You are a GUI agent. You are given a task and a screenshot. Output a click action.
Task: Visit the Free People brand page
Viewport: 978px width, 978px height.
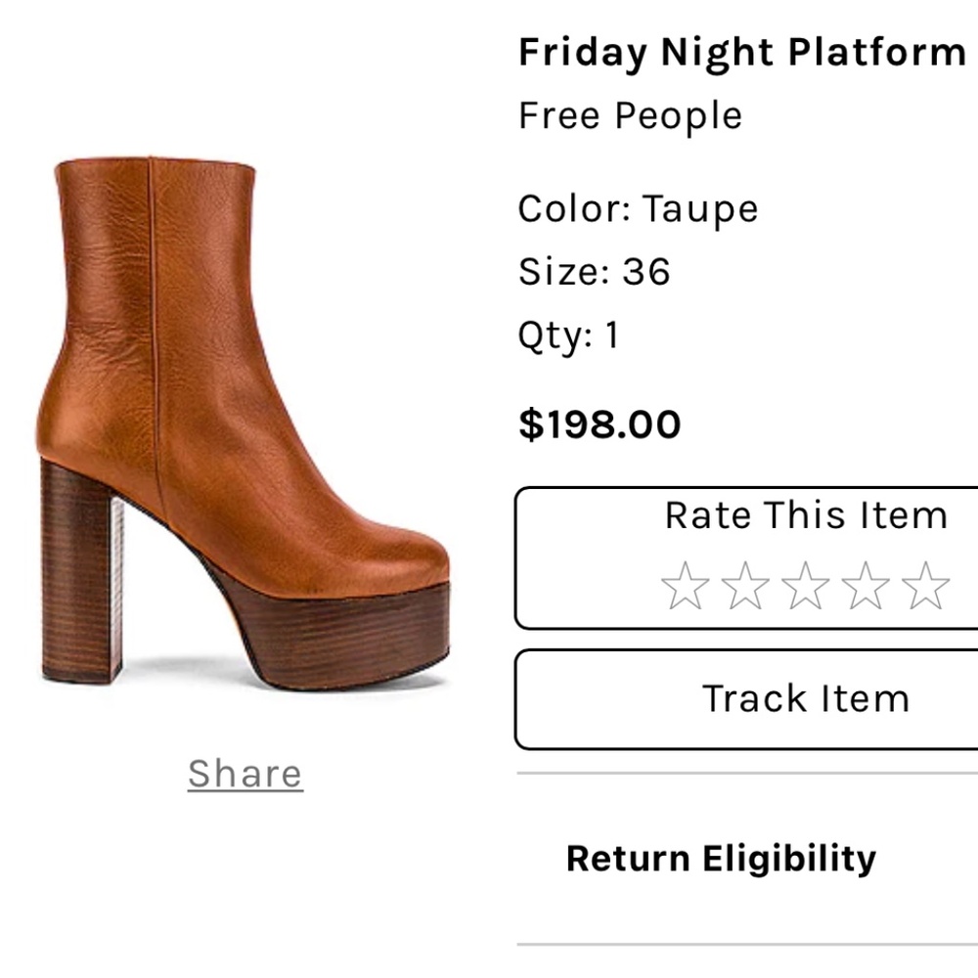pyautogui.click(x=630, y=114)
